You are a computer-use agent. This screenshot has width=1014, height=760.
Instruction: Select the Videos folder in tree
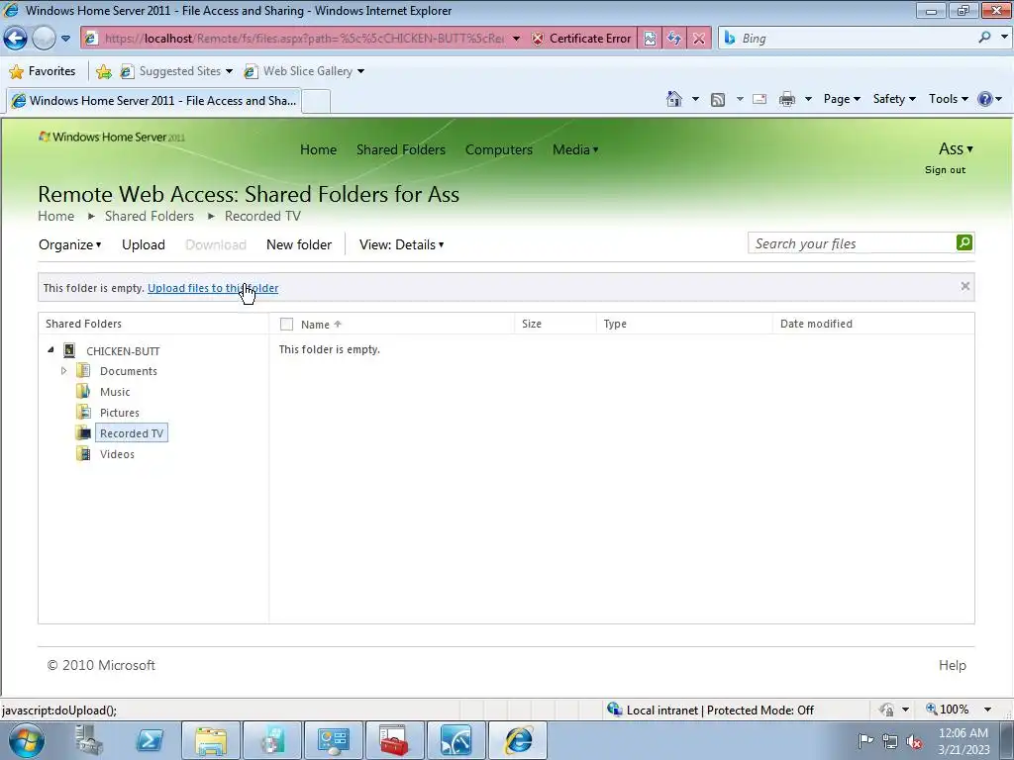pyautogui.click(x=117, y=453)
